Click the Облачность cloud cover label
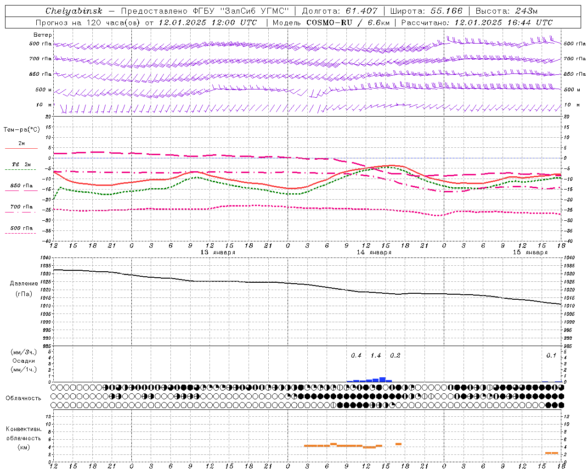 tap(23, 398)
